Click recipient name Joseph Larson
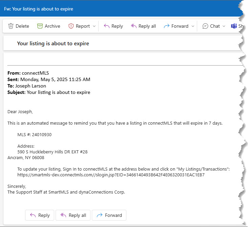This screenshot has width=248, height=227. point(30,86)
